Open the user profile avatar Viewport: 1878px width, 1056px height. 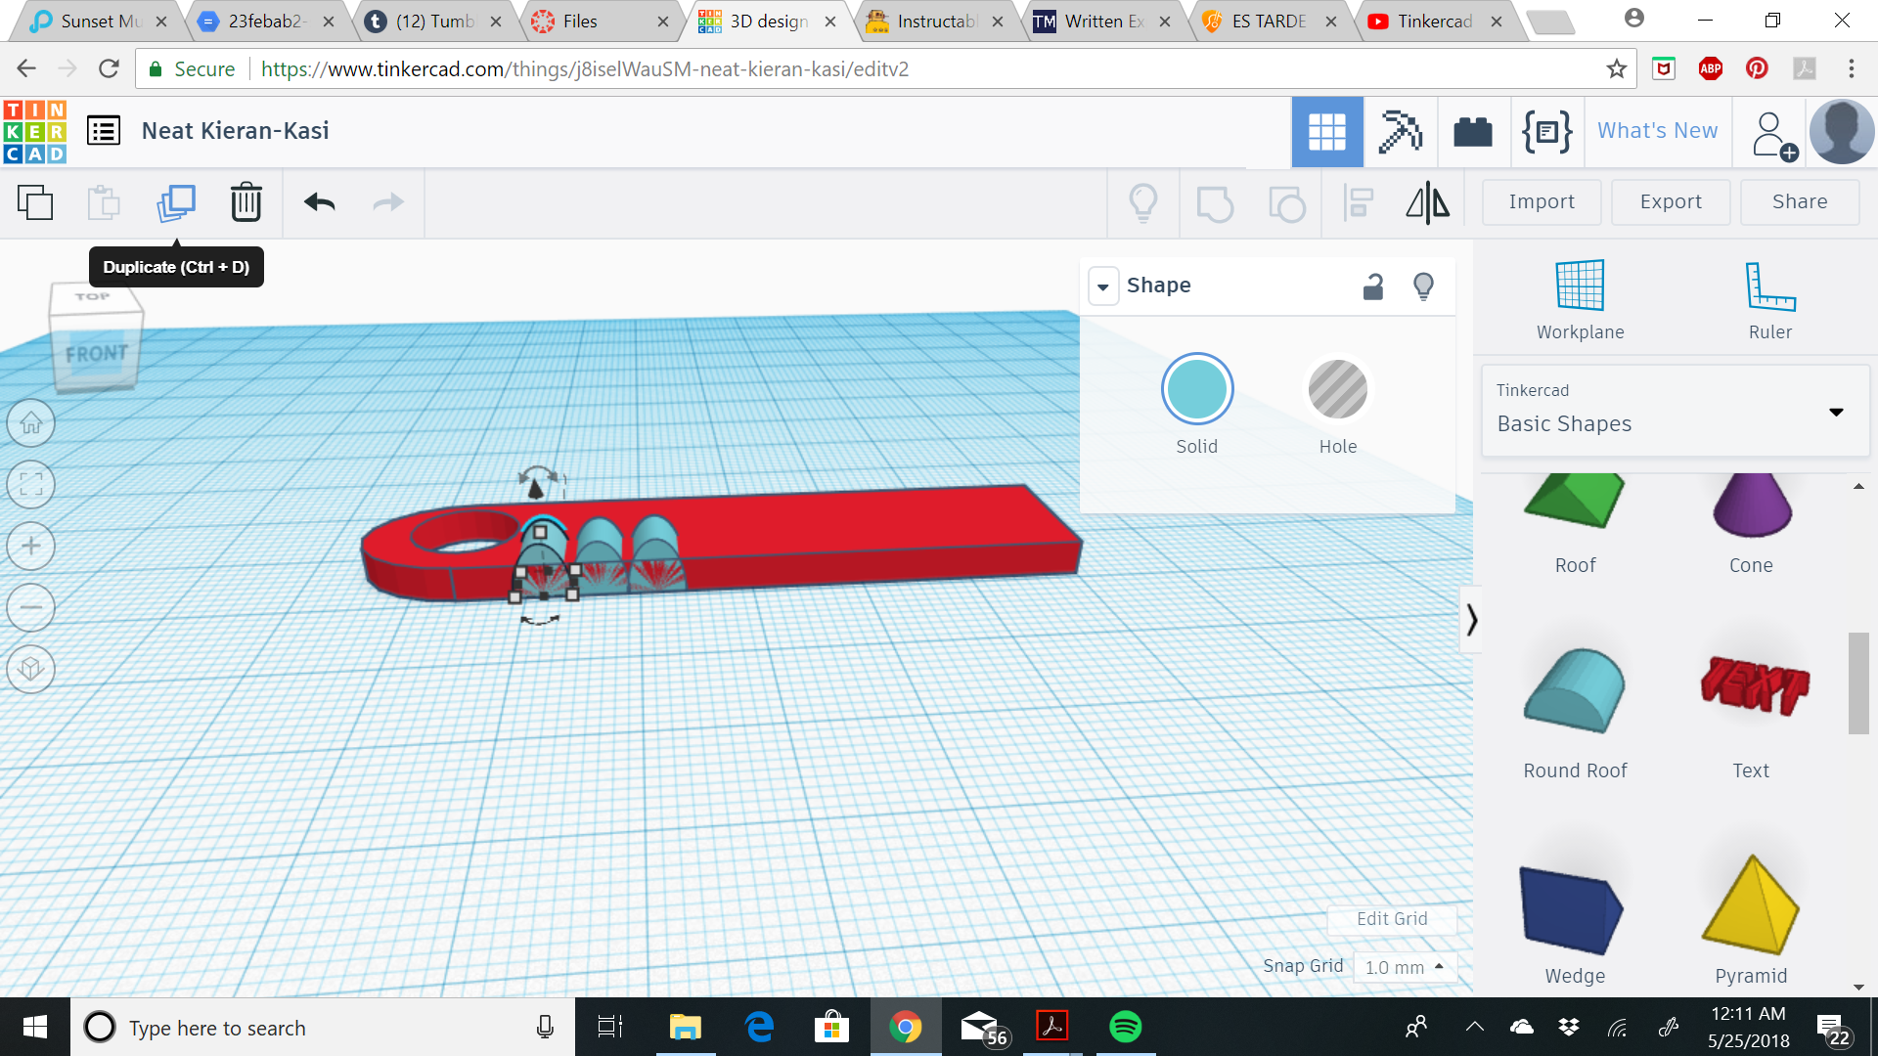point(1842,132)
